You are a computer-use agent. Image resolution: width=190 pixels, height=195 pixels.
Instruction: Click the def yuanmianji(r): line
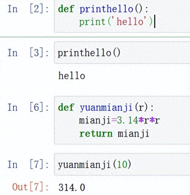pyautogui.click(x=106, y=107)
